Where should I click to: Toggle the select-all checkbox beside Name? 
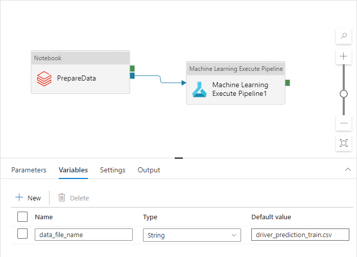(x=22, y=217)
